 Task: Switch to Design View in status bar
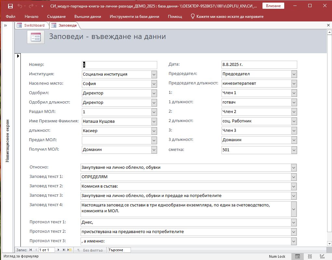(322, 256)
